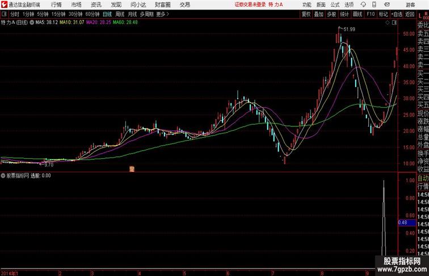Toggle the side panel icon near diamond
This screenshot has width=429, height=276.
[394, 23]
